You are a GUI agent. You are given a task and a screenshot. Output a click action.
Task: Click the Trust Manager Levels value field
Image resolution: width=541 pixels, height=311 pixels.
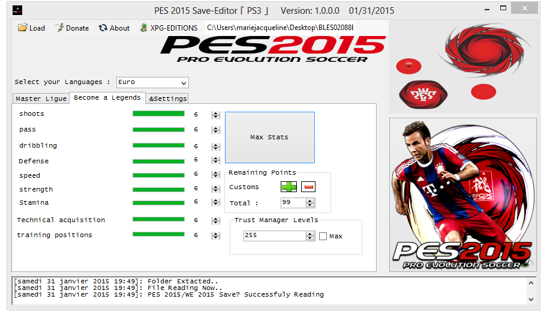pos(274,236)
